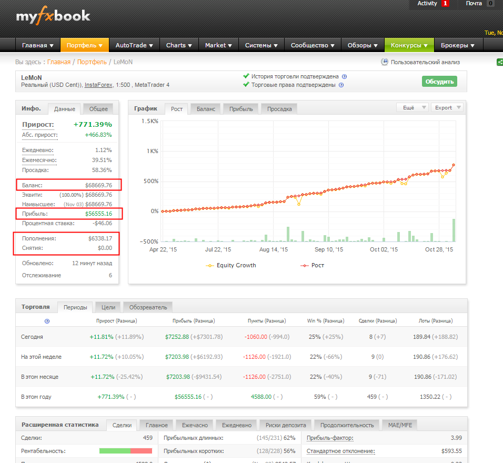Click the Сегодня row profit $7252.88
This screenshot has height=463, width=503.
tap(177, 337)
